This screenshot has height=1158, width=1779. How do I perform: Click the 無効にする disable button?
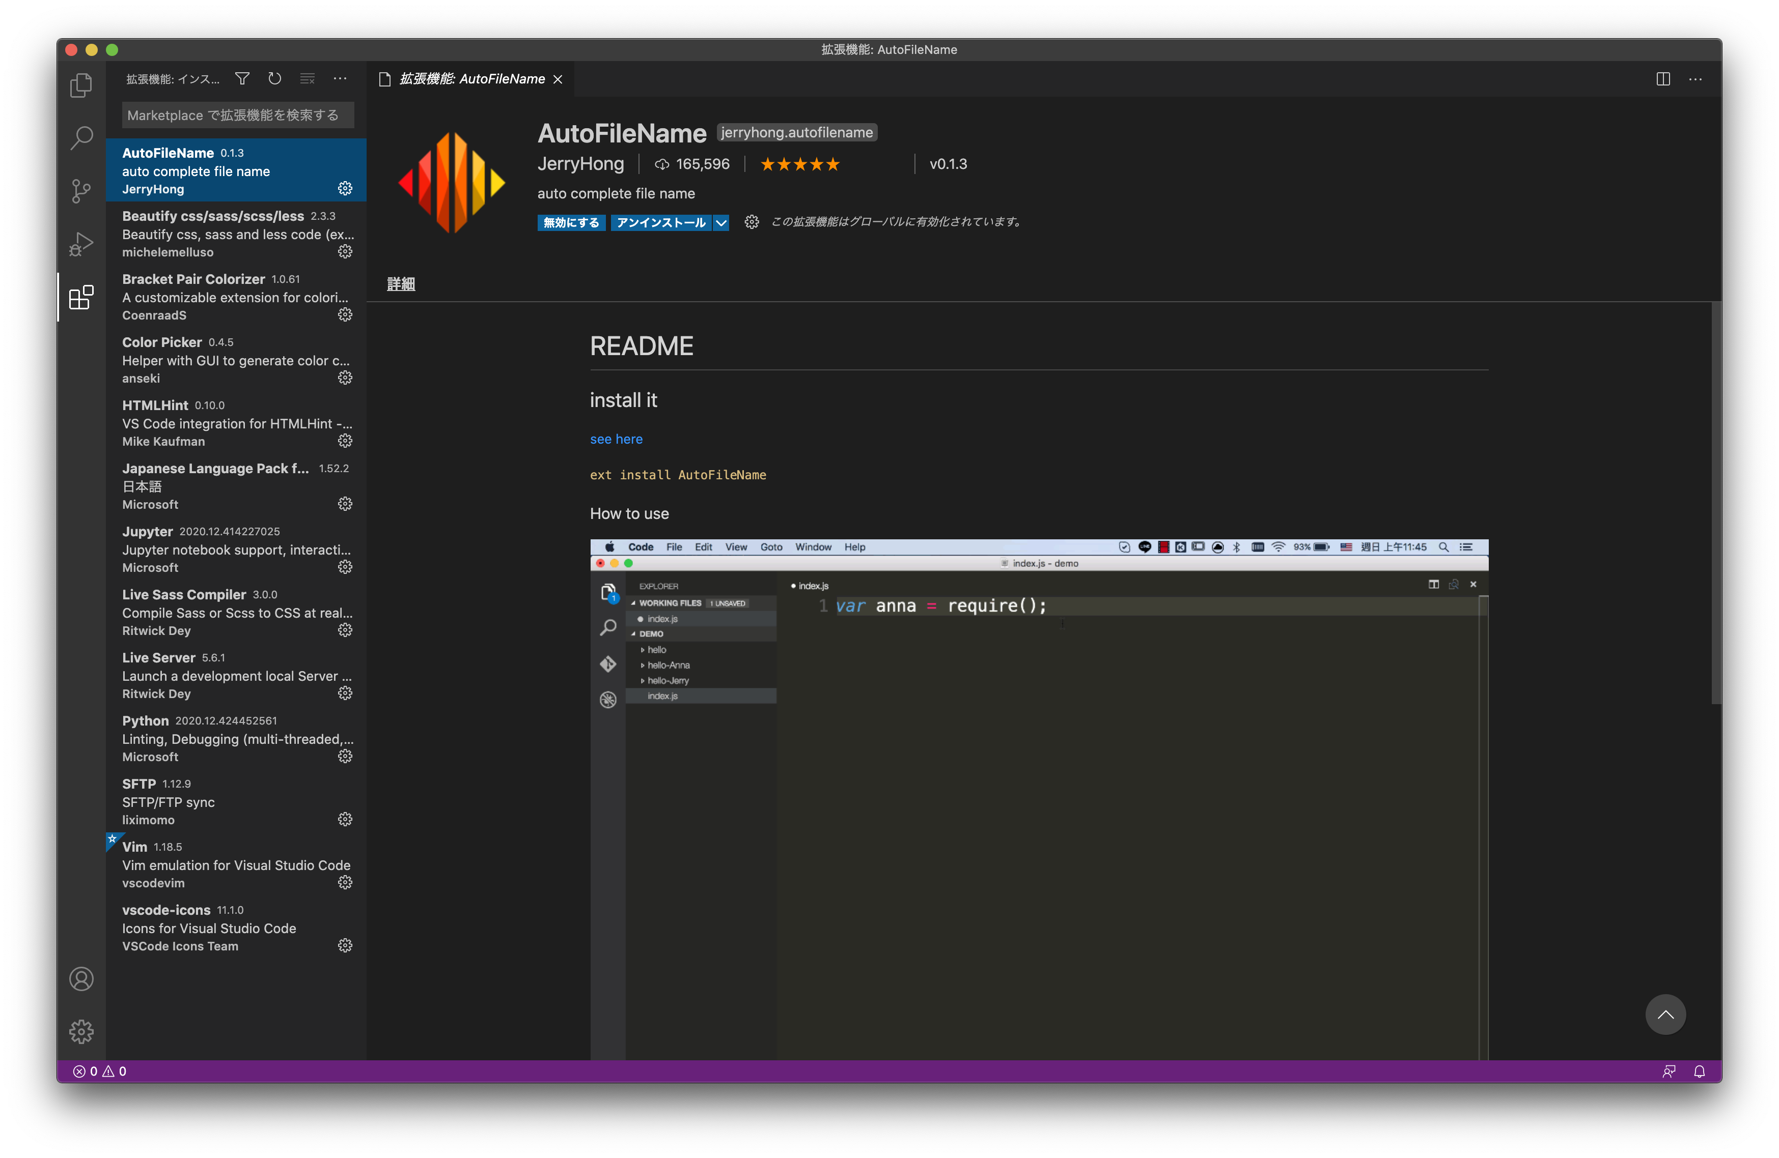pyautogui.click(x=571, y=223)
